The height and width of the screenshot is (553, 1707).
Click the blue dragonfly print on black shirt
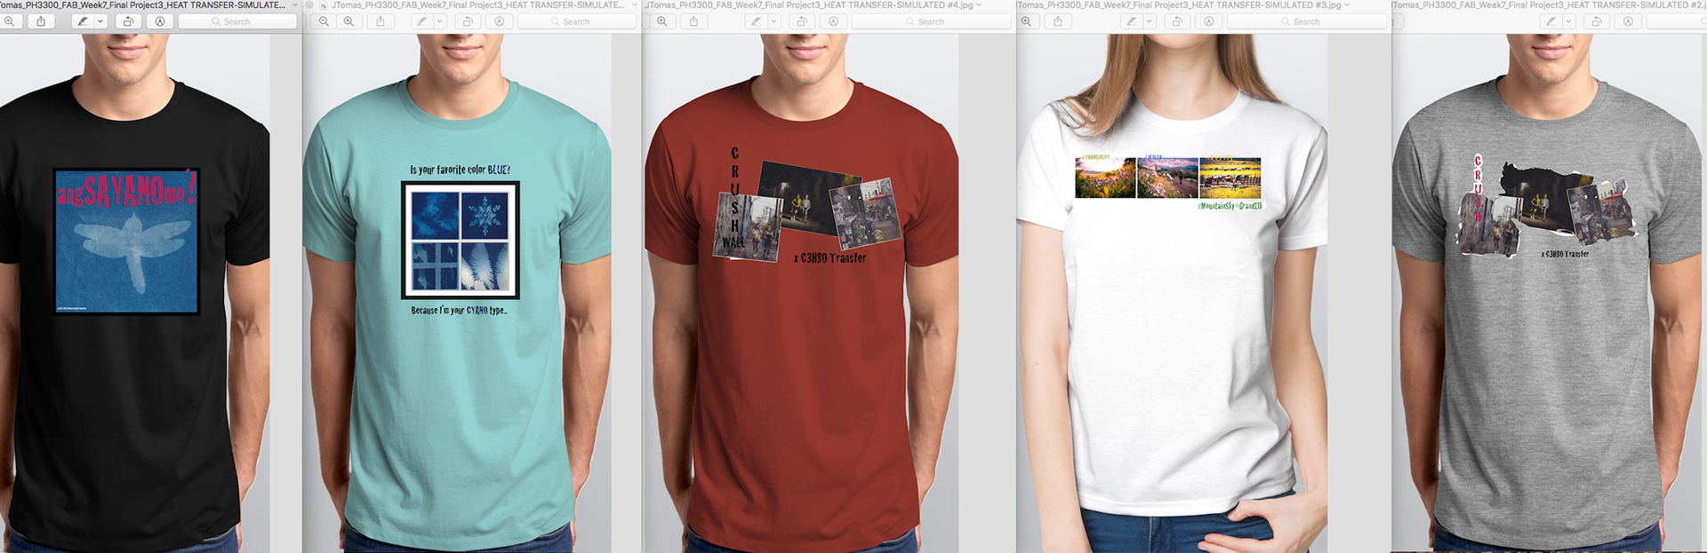point(126,241)
